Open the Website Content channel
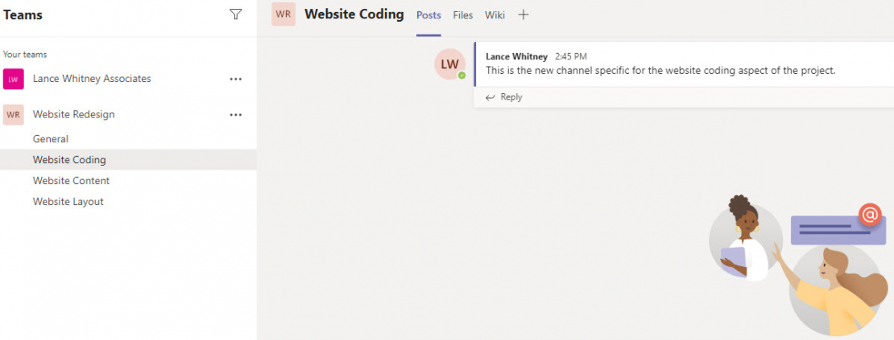The height and width of the screenshot is (340, 894). click(x=71, y=181)
